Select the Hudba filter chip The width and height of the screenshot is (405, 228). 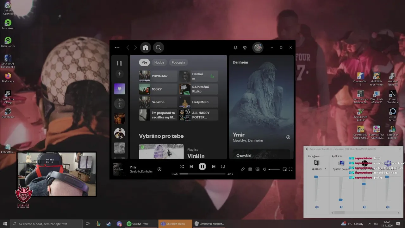[159, 62]
